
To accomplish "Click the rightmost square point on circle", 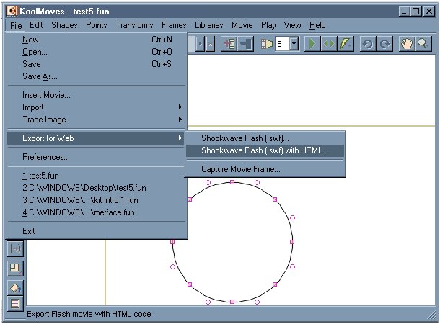I will click(x=292, y=242).
